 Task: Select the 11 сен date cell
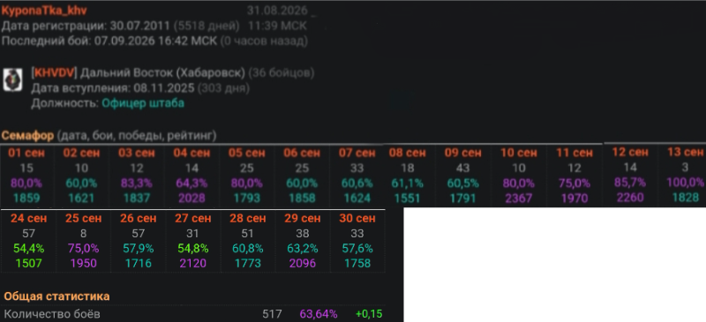pyautogui.click(x=575, y=153)
